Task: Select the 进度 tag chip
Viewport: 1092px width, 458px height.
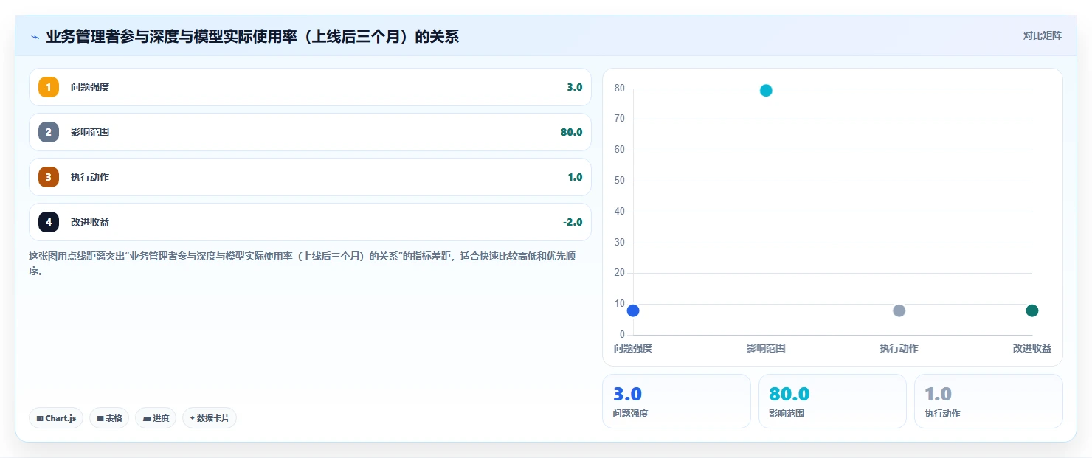Action: point(156,418)
